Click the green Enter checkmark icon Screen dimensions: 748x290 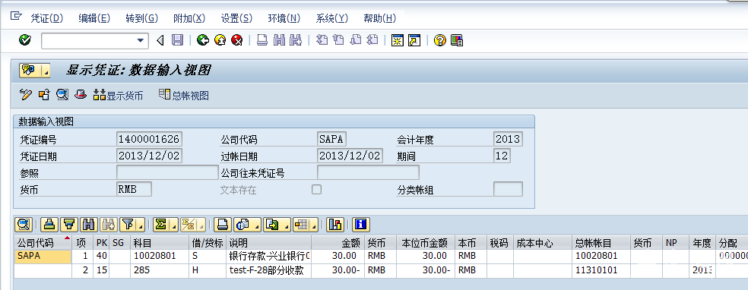tap(25, 40)
